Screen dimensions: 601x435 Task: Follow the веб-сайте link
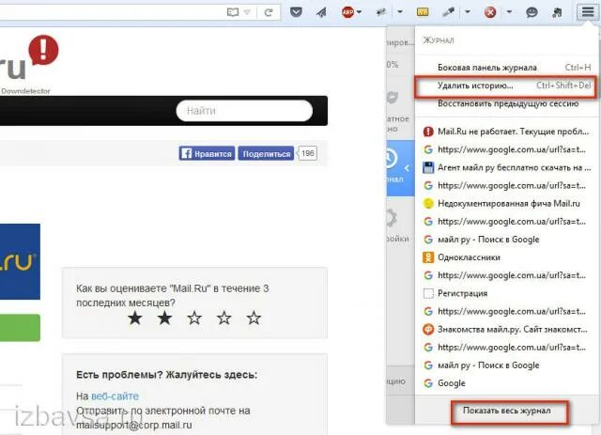point(115,396)
